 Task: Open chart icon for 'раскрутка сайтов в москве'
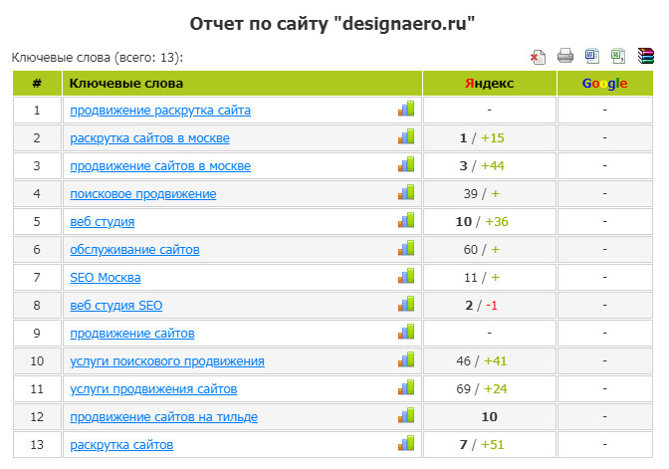click(406, 136)
